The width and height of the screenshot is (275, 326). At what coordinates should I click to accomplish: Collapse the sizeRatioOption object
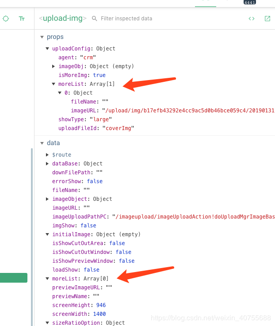coord(47,323)
